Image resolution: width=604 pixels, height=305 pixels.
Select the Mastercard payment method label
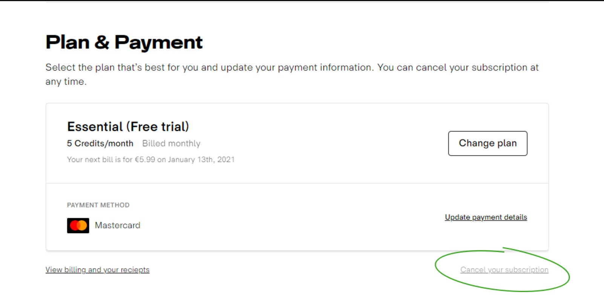click(x=117, y=225)
